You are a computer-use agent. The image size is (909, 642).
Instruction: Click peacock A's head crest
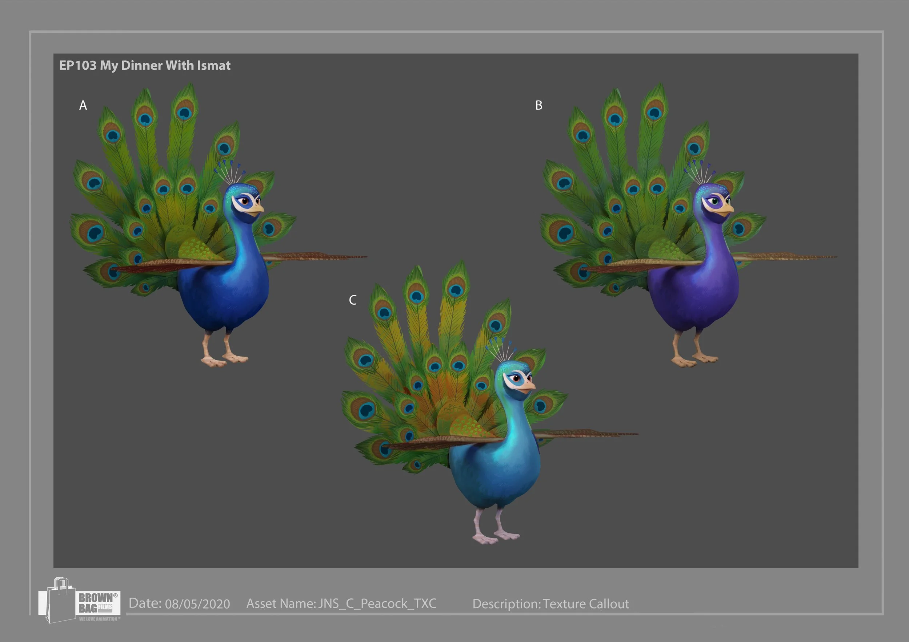click(x=231, y=172)
